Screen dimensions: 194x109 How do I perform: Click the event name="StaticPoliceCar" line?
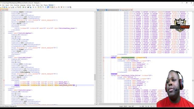pyautogui.click(x=20, y=90)
